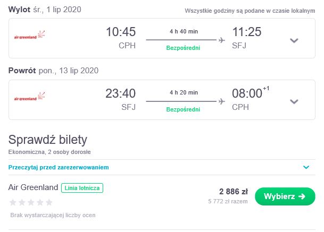Click the 10:45 CPH departure time
Screen dimensions: 324x232
tap(121, 32)
